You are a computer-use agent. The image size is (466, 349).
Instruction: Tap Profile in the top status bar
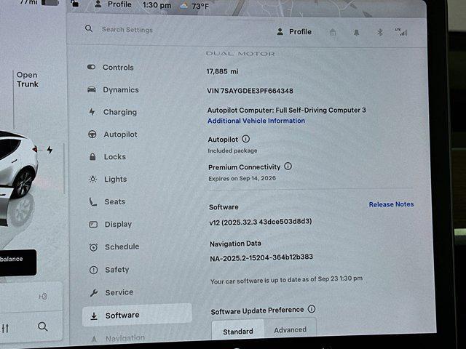click(x=113, y=4)
